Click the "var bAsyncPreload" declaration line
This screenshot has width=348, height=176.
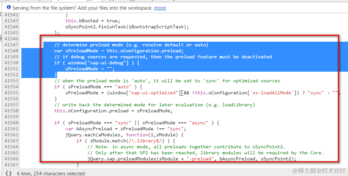coord(126,129)
